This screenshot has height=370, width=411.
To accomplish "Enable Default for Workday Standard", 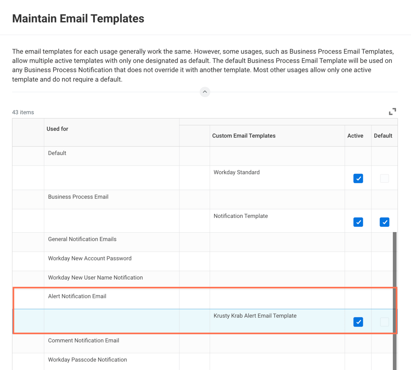I will click(x=384, y=178).
